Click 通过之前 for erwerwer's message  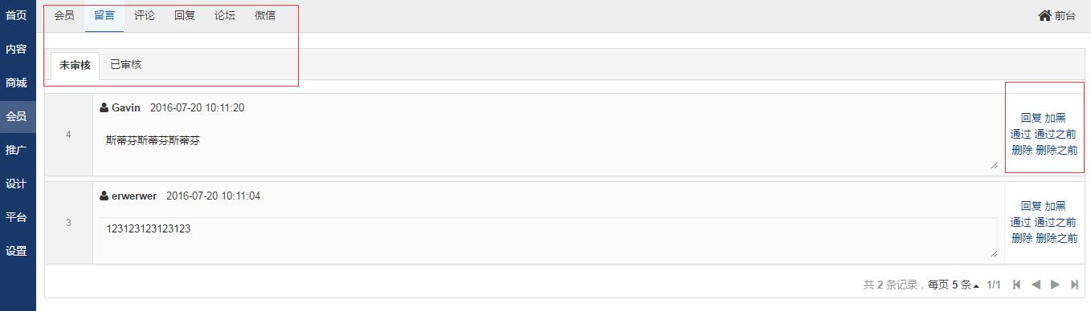[x=1056, y=222]
